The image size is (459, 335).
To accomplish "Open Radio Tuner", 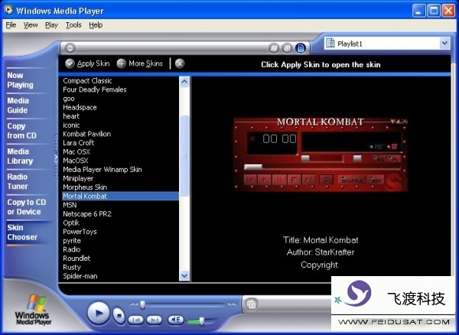I will (18, 181).
